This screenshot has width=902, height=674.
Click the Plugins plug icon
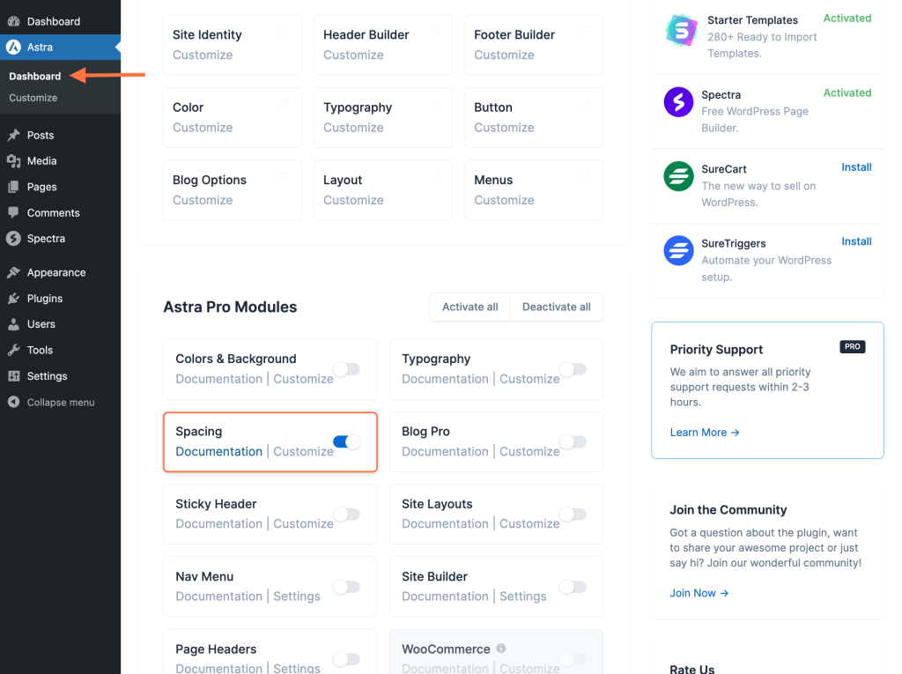14,298
